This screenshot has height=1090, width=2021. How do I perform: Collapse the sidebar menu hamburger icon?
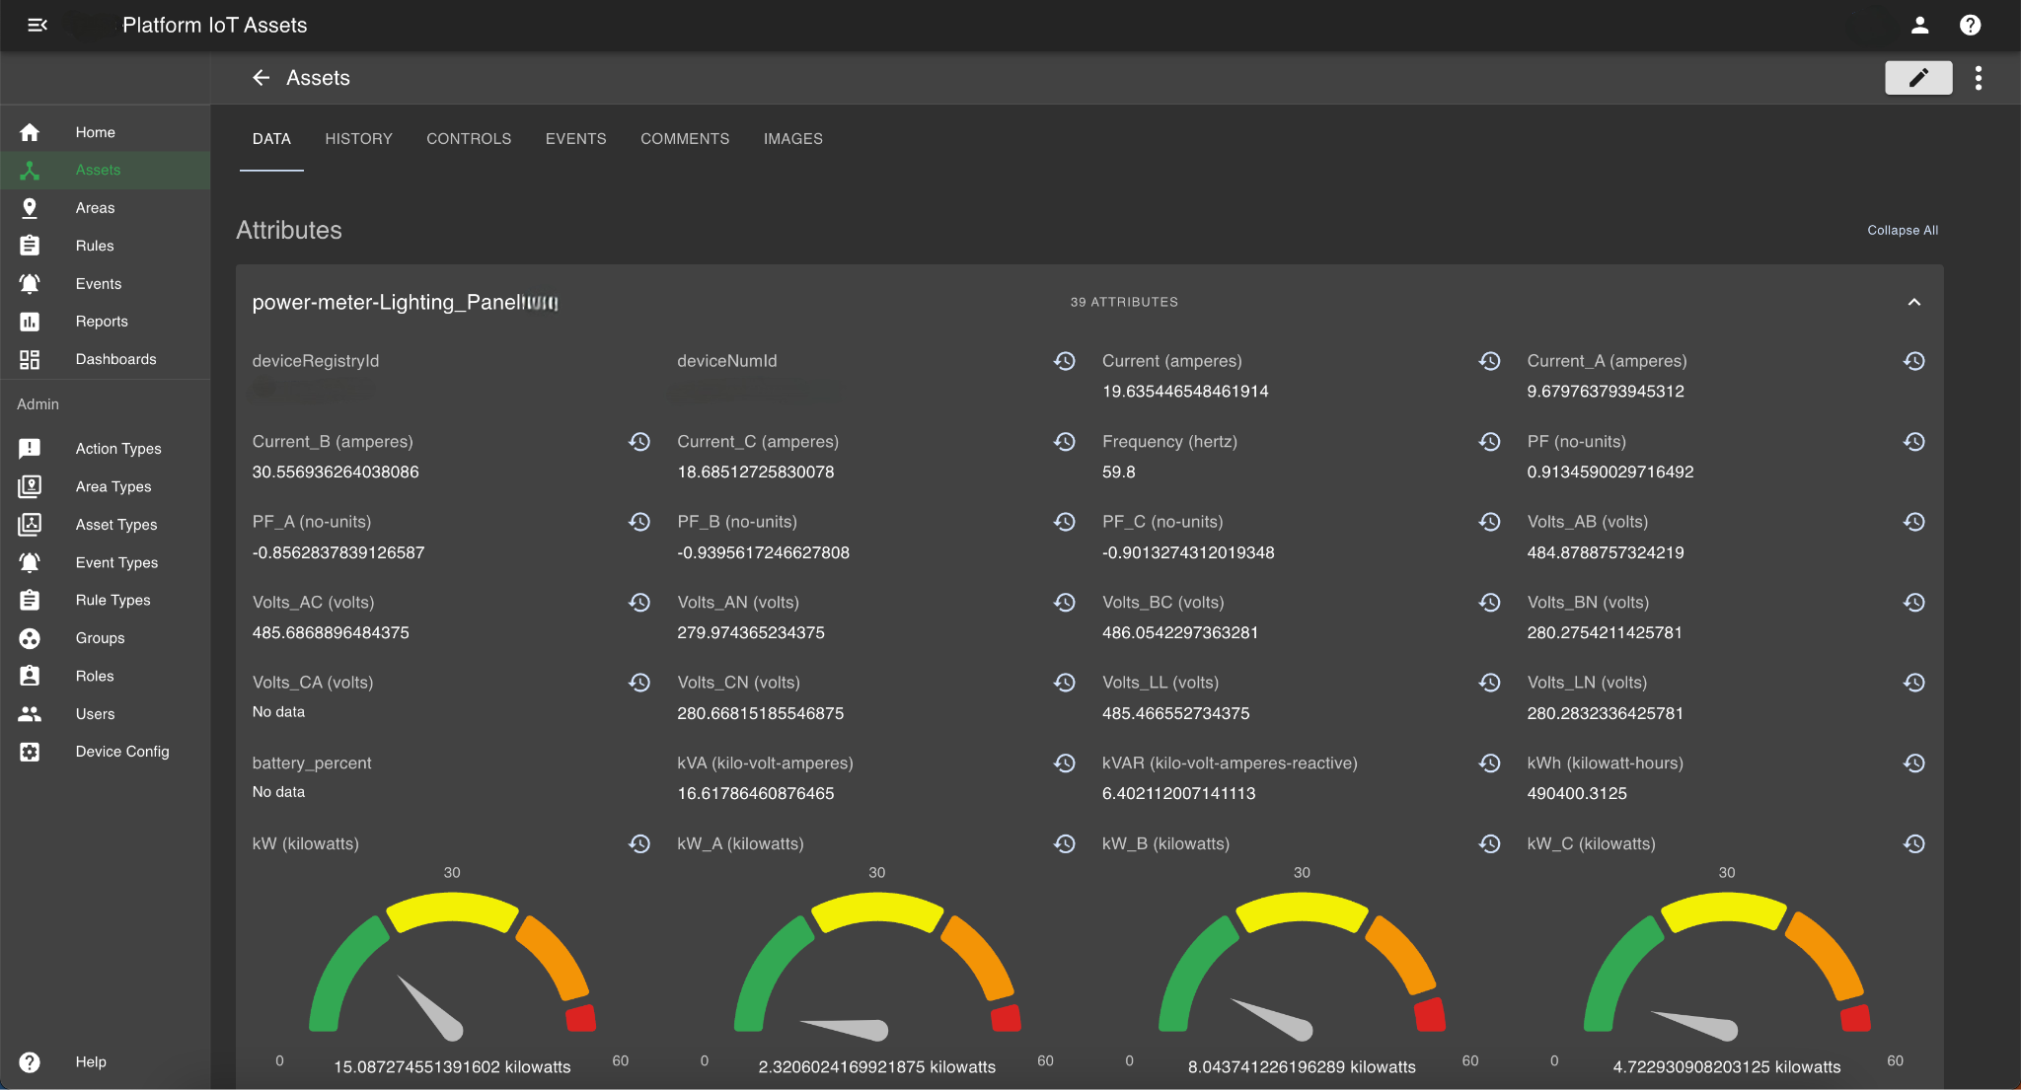pyautogui.click(x=37, y=25)
